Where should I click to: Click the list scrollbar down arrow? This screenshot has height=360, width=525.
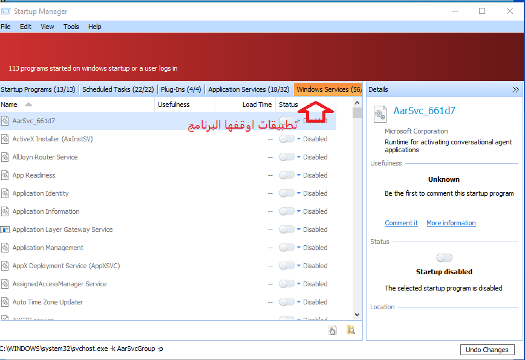(357, 315)
